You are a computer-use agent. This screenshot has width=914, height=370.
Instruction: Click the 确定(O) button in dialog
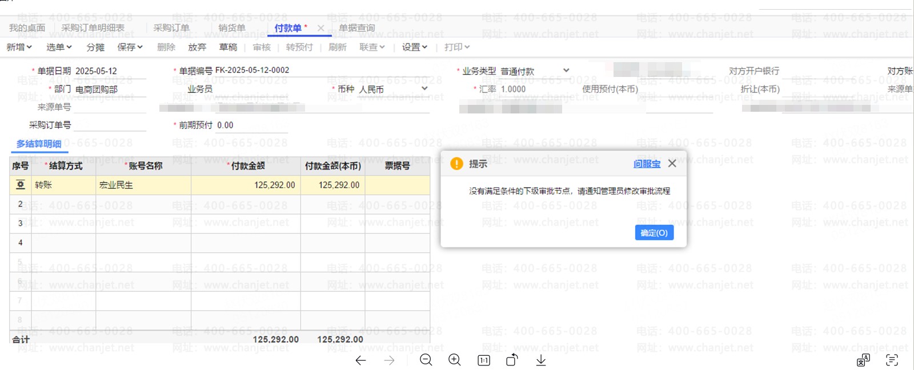(x=654, y=233)
